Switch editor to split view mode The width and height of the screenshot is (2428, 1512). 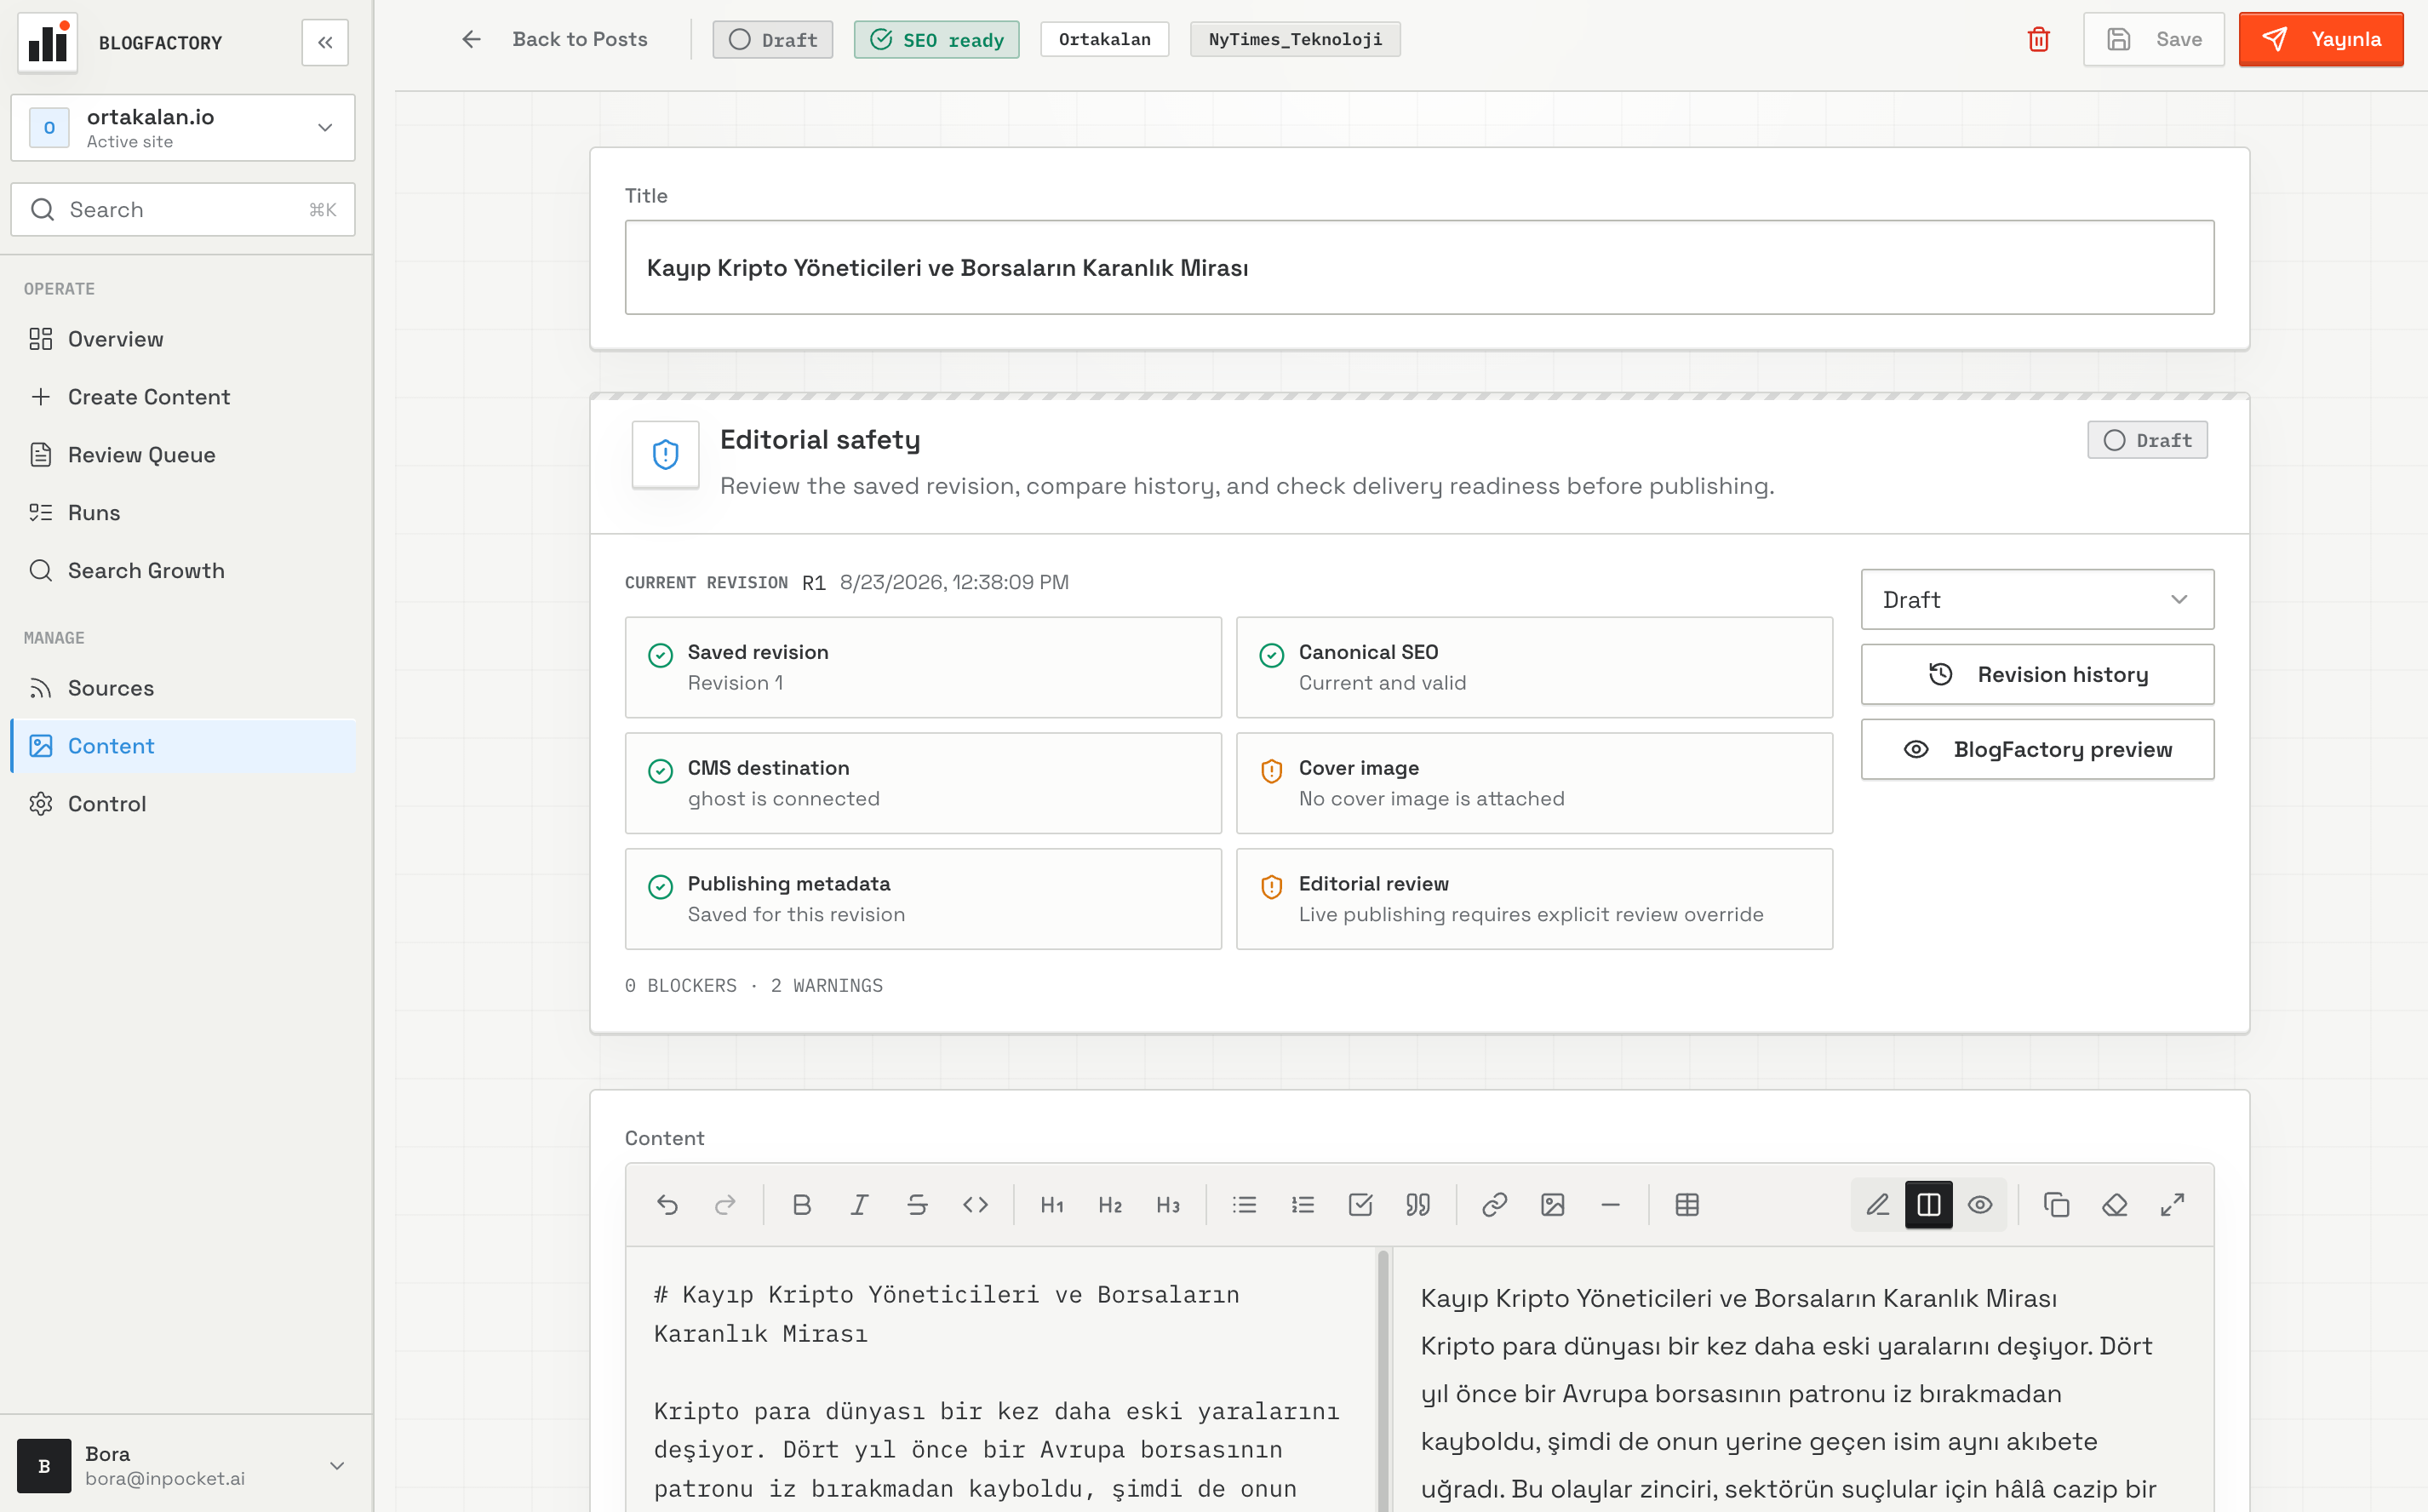(x=1928, y=1205)
